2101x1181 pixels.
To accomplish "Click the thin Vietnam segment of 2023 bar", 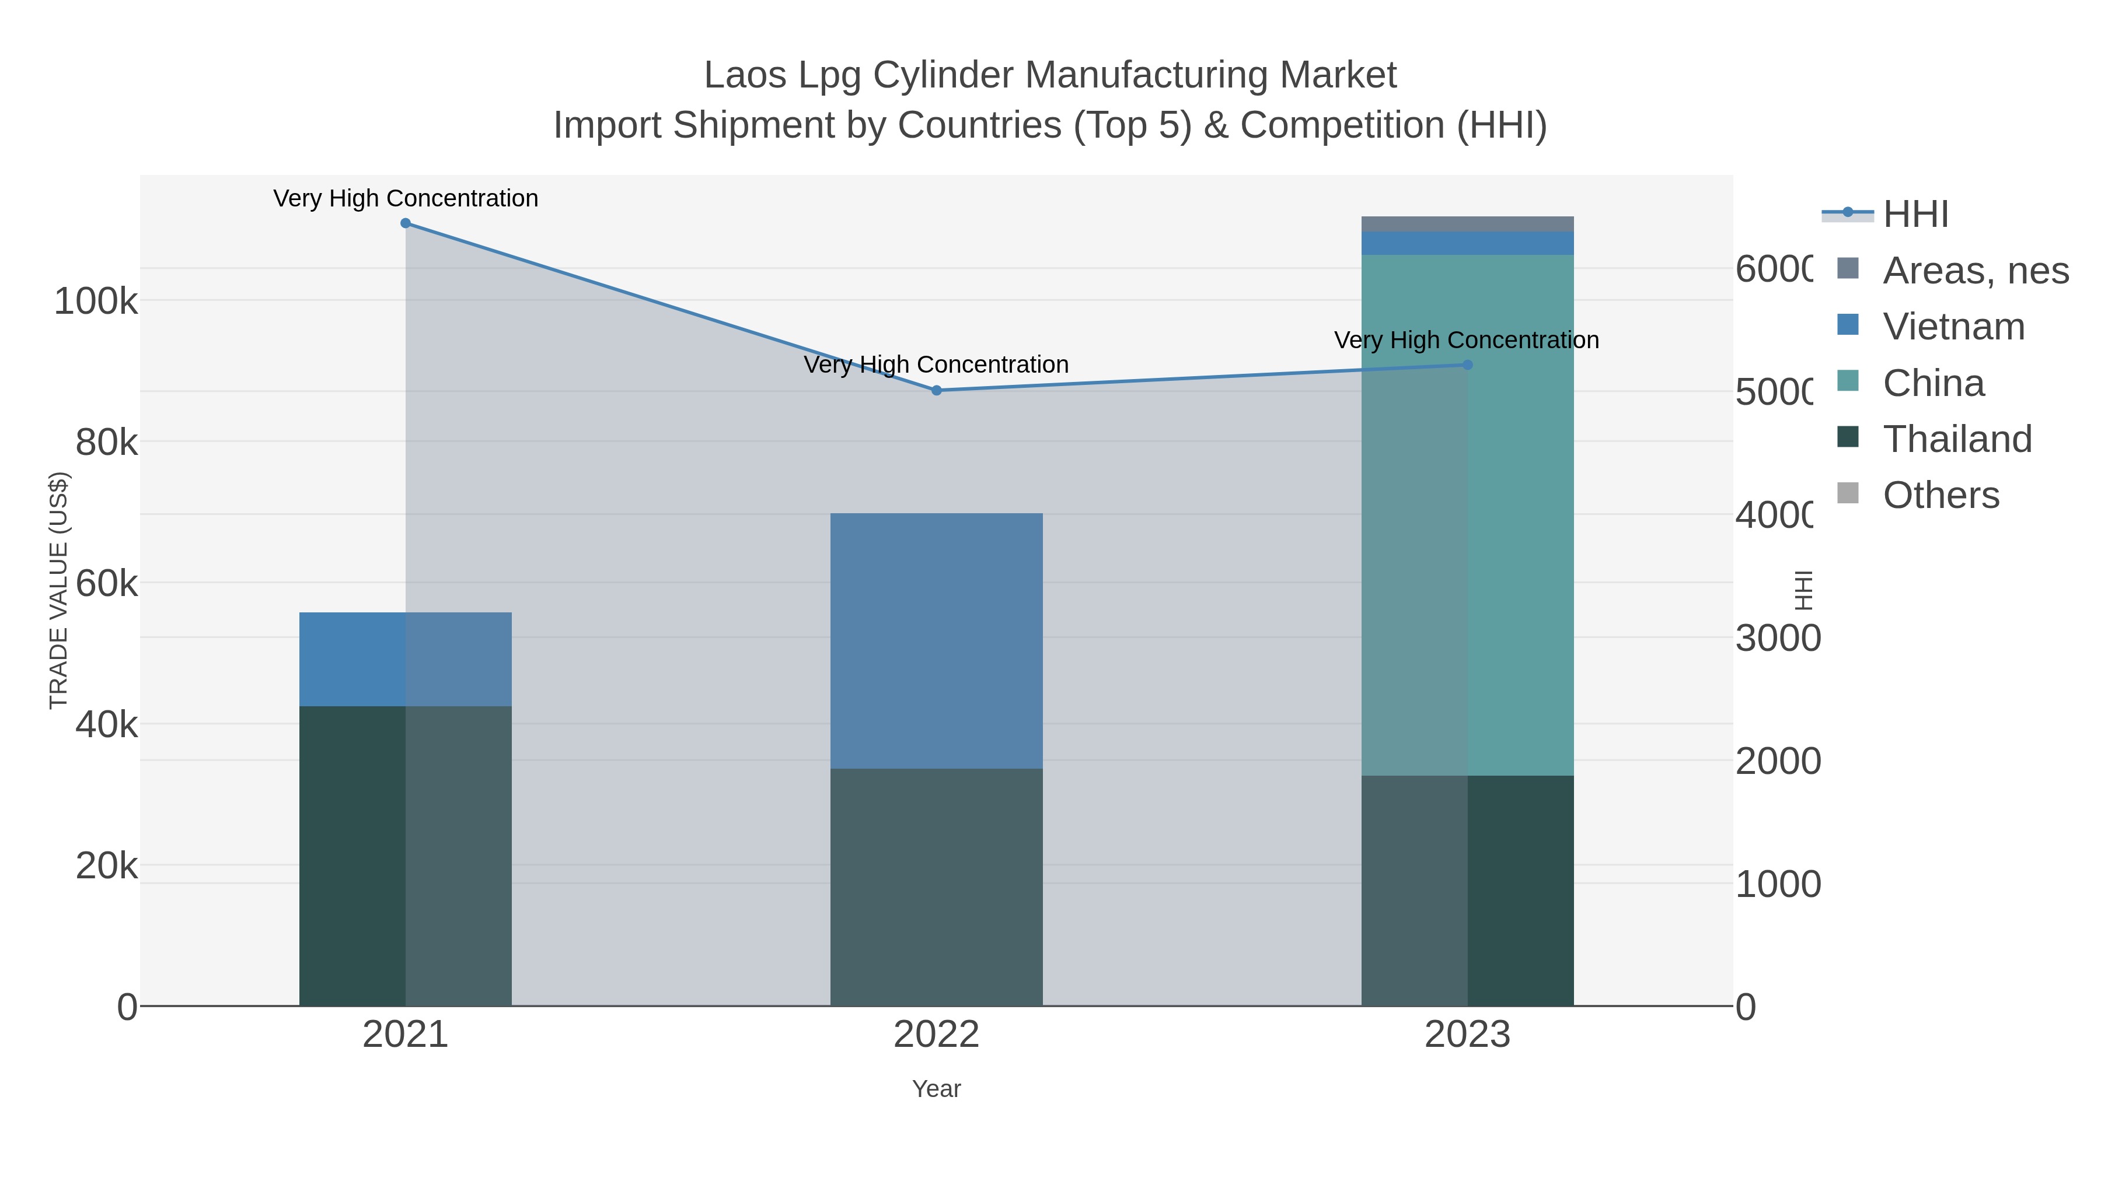I will click(x=1467, y=244).
